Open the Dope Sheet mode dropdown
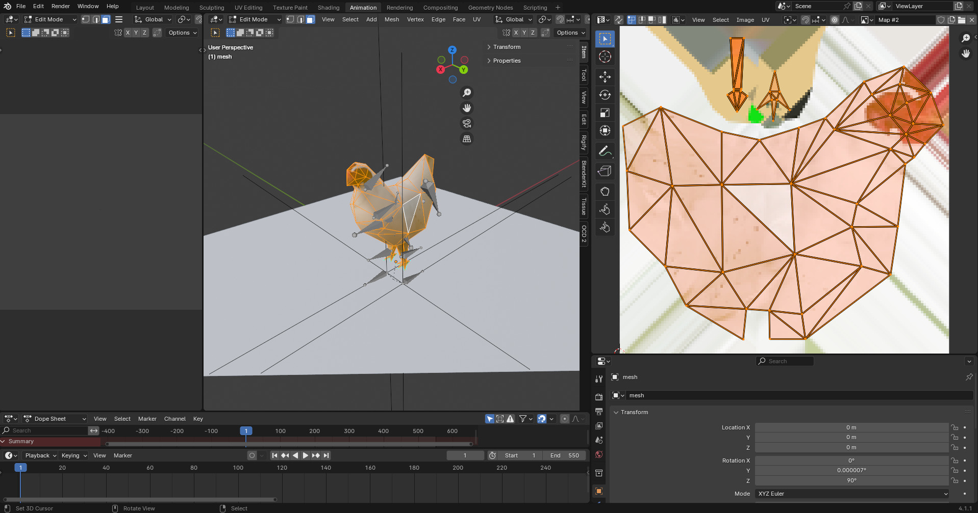978x513 pixels. 55,419
